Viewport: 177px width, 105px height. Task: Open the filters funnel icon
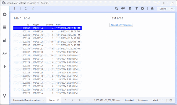137,9
